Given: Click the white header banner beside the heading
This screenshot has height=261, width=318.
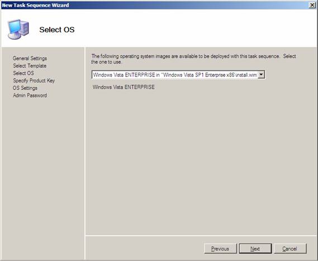Looking at the screenshot, I should pyautogui.click(x=194, y=29).
